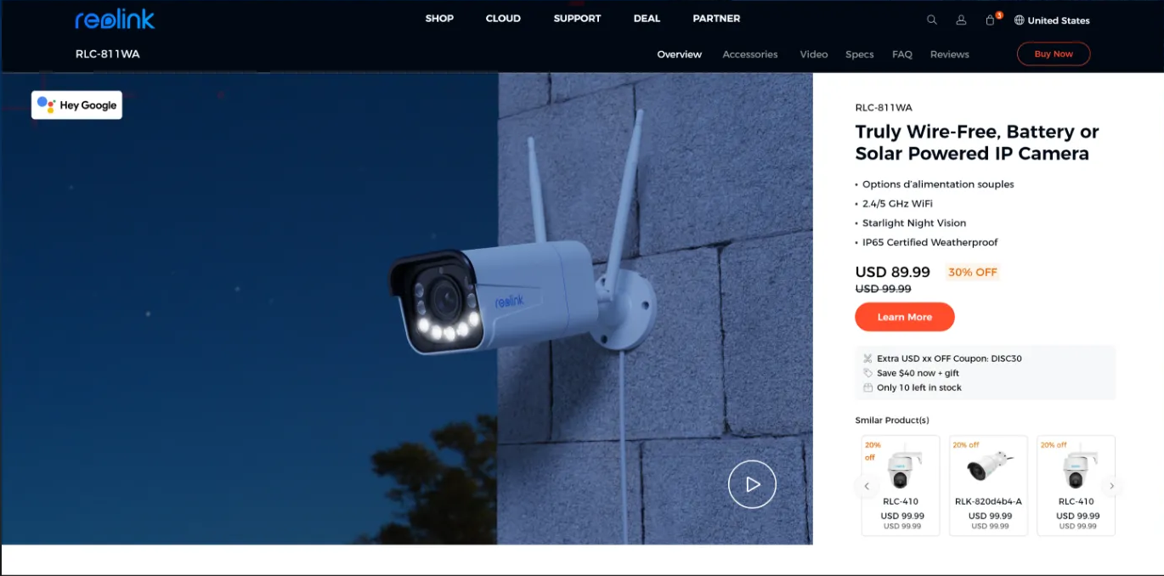Click the Hey Google badge
The width and height of the screenshot is (1164, 576).
(77, 105)
